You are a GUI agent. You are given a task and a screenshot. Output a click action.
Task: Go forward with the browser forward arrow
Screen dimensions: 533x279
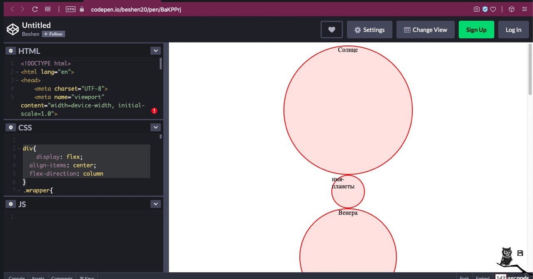(22, 9)
